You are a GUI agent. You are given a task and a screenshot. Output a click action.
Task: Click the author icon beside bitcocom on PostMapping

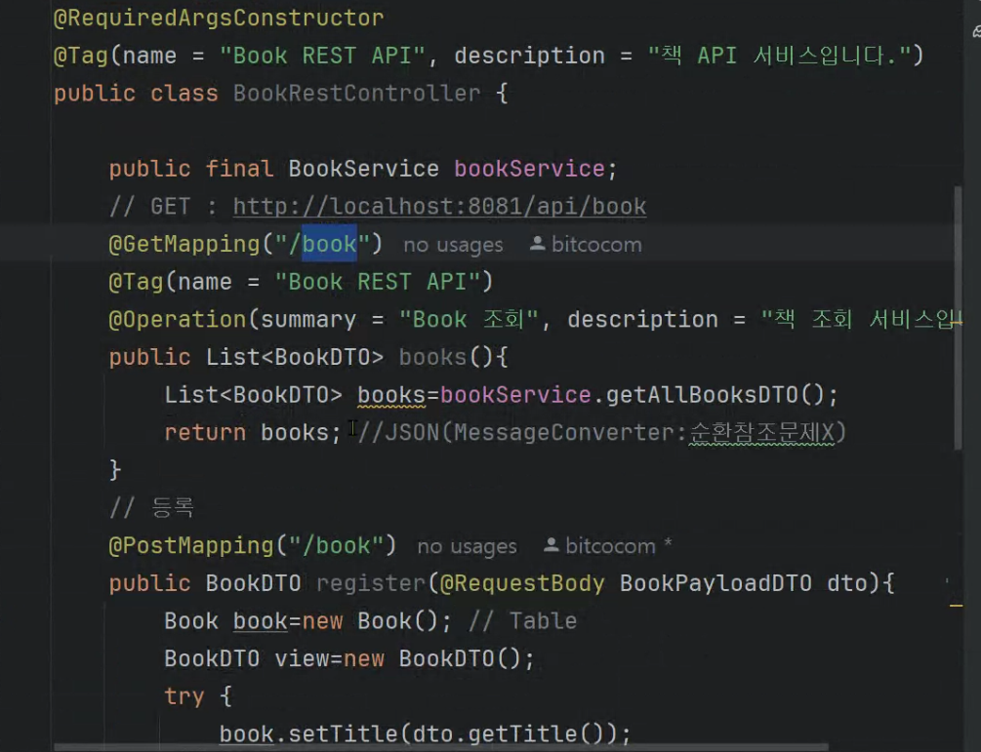pos(551,545)
